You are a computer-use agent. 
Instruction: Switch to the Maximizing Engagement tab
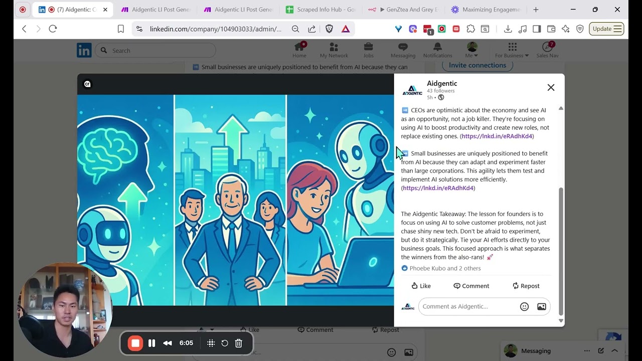[487, 10]
